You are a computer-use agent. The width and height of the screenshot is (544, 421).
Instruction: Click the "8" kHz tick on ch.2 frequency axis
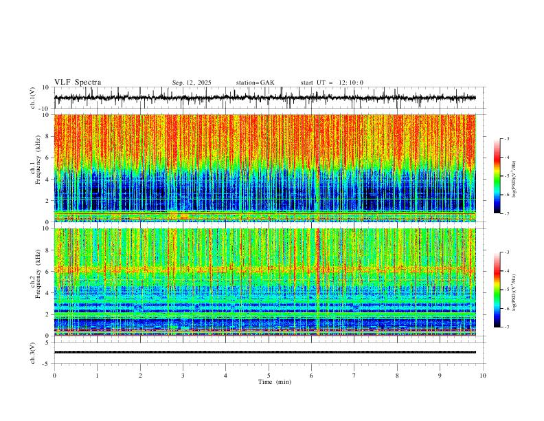click(47, 250)
